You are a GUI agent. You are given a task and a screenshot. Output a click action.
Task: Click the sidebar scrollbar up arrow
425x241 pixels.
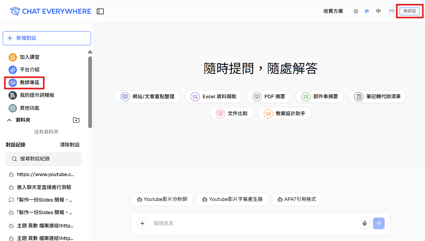tap(90, 52)
